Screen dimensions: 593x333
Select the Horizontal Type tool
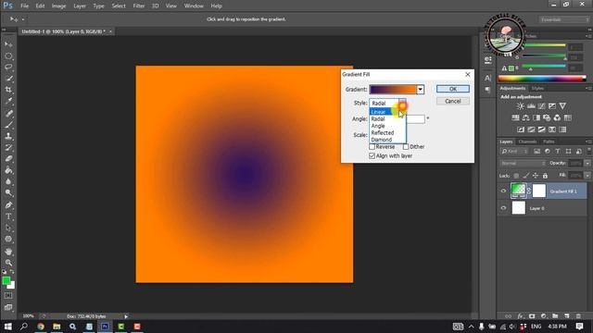click(8, 216)
